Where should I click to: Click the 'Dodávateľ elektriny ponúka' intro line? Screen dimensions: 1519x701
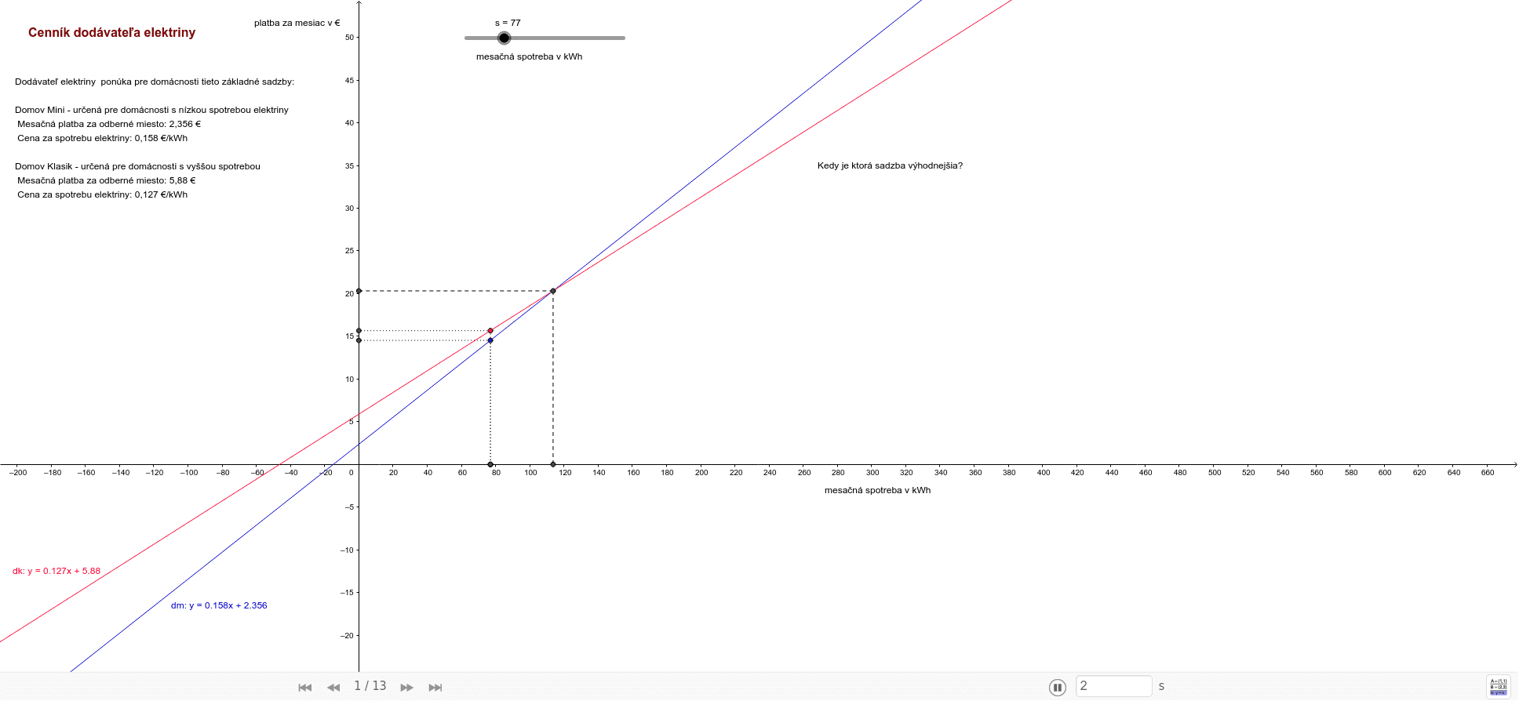tap(155, 82)
